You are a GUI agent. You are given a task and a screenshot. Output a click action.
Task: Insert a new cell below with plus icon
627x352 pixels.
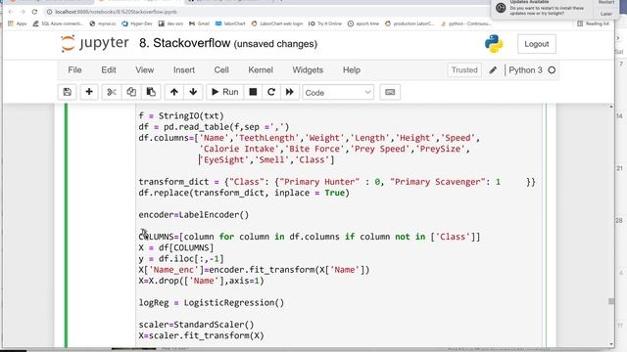coord(89,92)
